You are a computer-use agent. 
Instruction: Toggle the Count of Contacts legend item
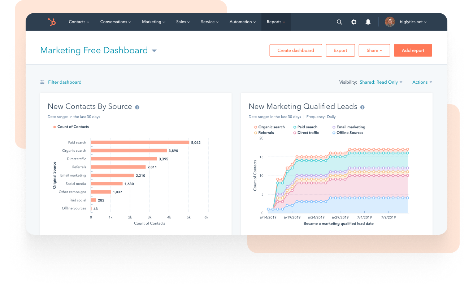tap(71, 127)
